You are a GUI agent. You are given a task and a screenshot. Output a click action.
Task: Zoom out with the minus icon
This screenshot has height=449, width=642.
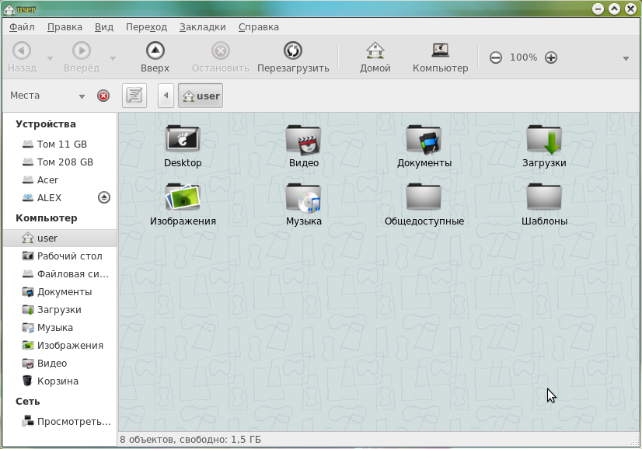pos(495,57)
